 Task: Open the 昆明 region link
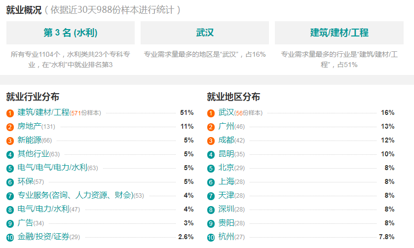pos(226,153)
